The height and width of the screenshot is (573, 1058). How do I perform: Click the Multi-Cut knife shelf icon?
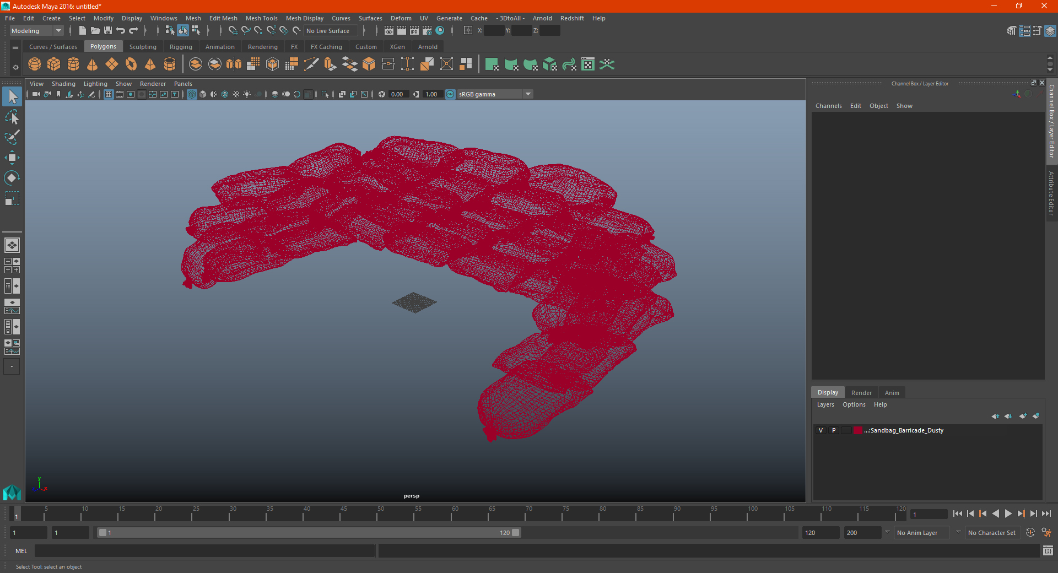click(311, 64)
